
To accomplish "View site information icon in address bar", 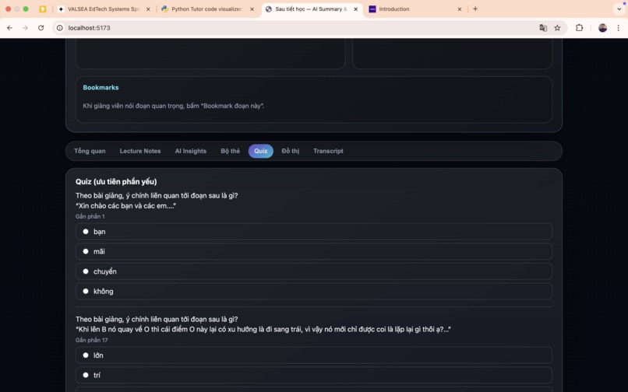I will point(60,28).
